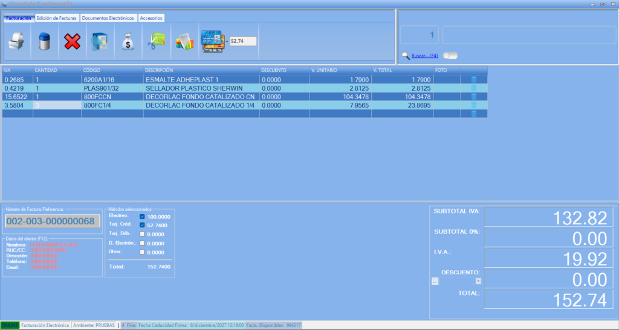The image size is (619, 330).
Task: Open the reports chart icon
Action: tap(184, 42)
